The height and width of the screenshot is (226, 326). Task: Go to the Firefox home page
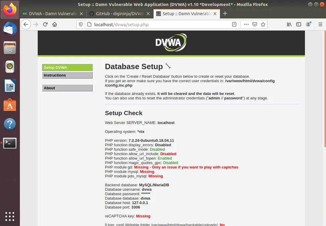(55, 24)
